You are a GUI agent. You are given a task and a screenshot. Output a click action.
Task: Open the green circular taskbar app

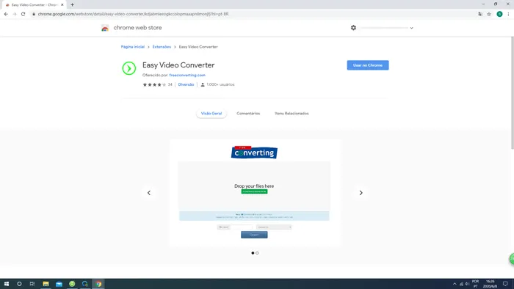[x=72, y=284]
